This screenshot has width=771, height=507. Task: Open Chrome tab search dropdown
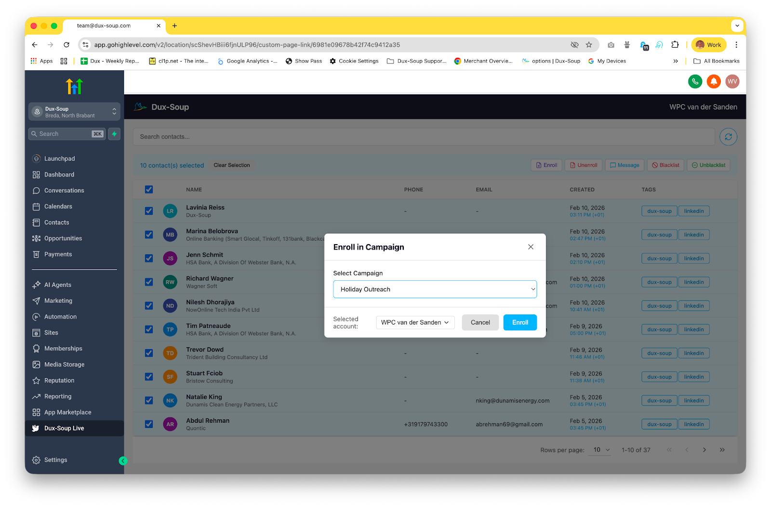coord(737,26)
